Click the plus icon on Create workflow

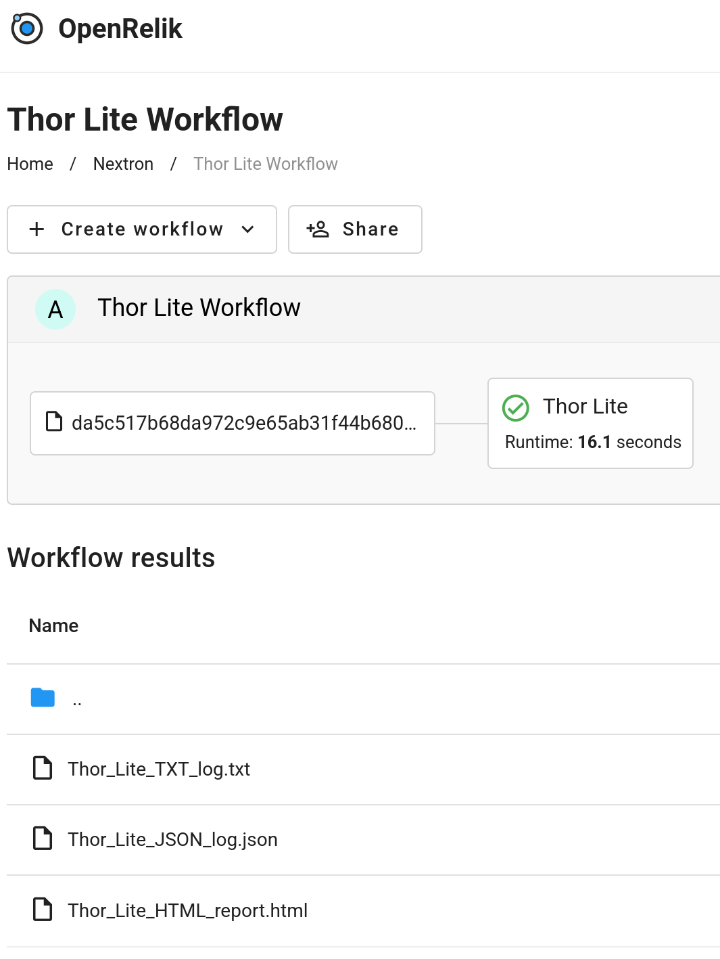(x=37, y=229)
